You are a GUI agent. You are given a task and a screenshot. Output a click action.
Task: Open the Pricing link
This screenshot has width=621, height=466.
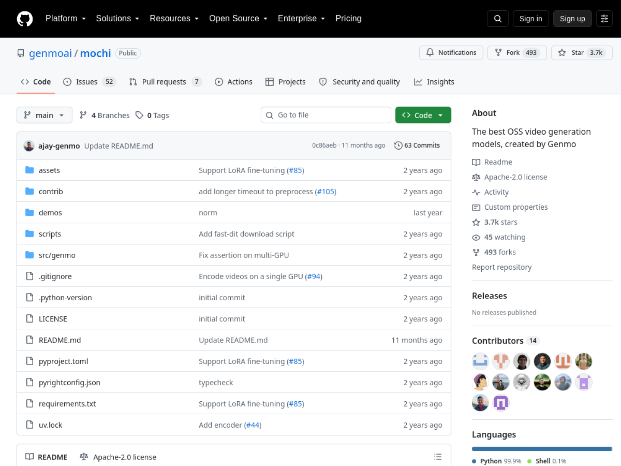tap(348, 19)
